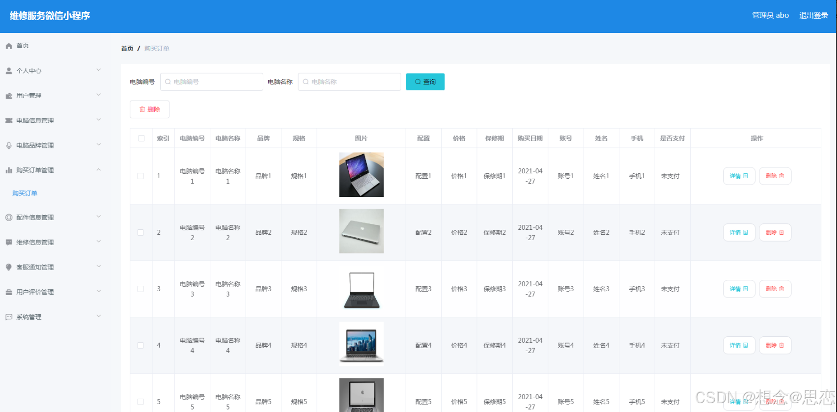Open the 个人中心 sidebar menu
The height and width of the screenshot is (412, 837).
click(54, 71)
